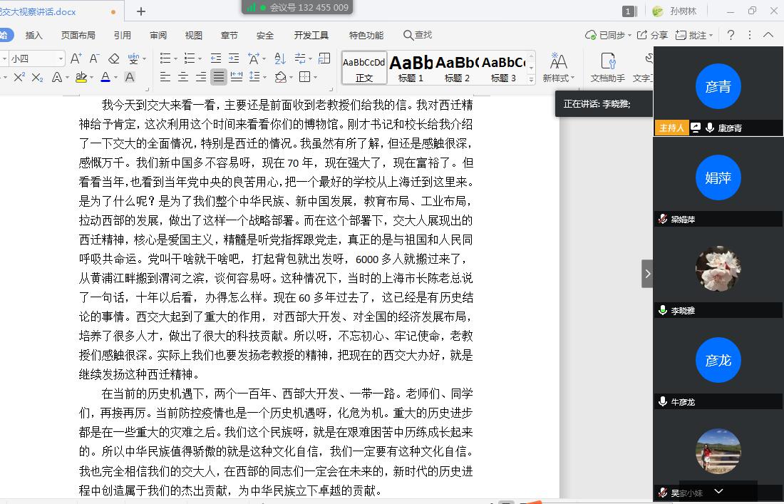Open the 批注 comments dropdown
This screenshot has width=784, height=504.
click(693, 35)
